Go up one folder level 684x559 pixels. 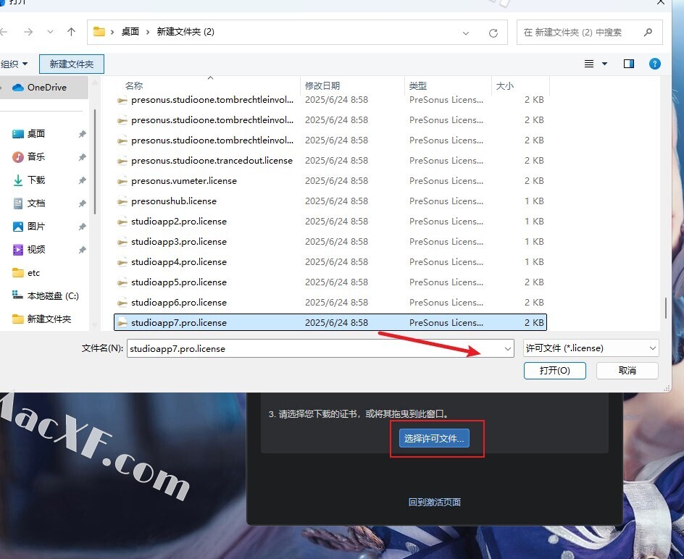point(72,32)
